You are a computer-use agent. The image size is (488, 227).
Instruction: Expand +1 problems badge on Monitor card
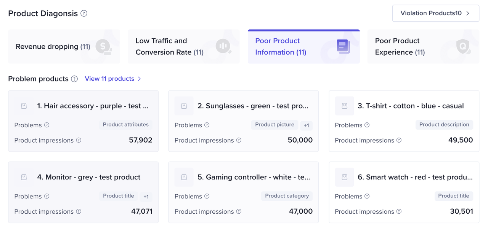coord(146,197)
